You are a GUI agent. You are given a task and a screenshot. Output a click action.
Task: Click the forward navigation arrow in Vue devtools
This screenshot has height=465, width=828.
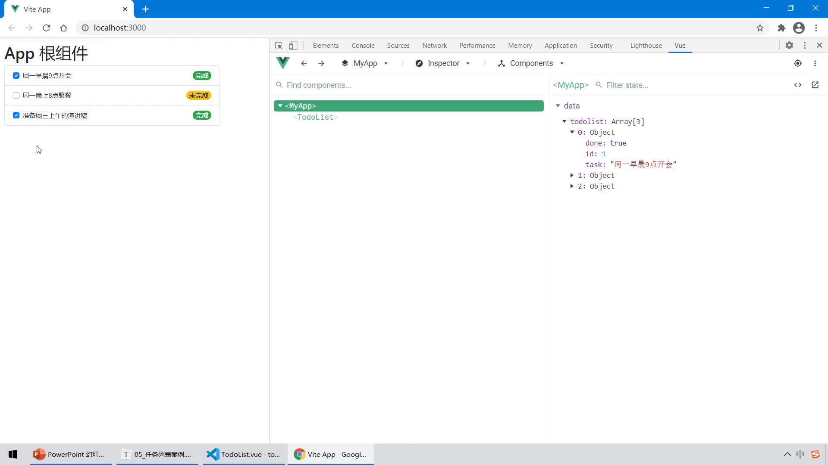pos(321,63)
